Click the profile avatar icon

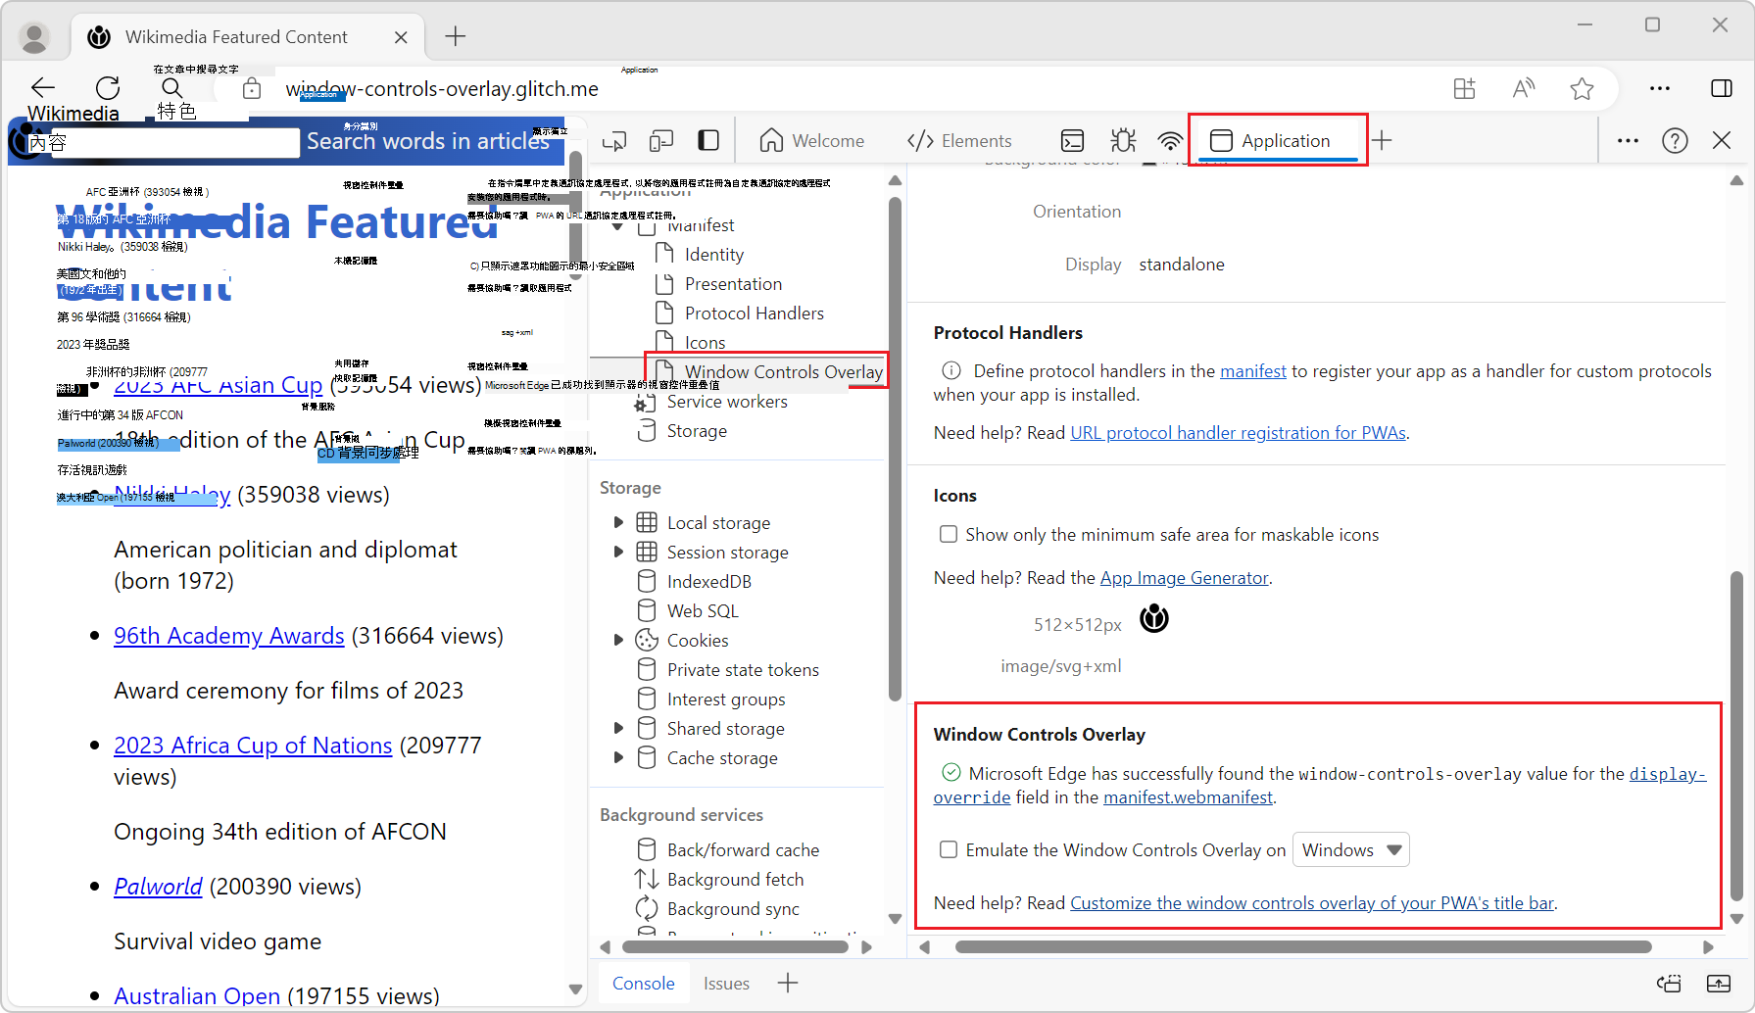34,37
